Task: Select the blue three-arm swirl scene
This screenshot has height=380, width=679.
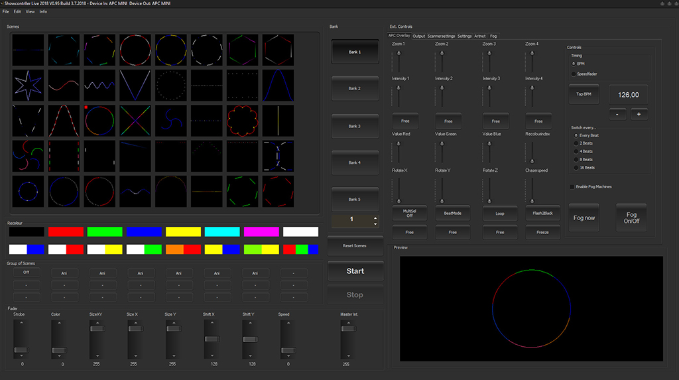Action: pyautogui.click(x=171, y=121)
